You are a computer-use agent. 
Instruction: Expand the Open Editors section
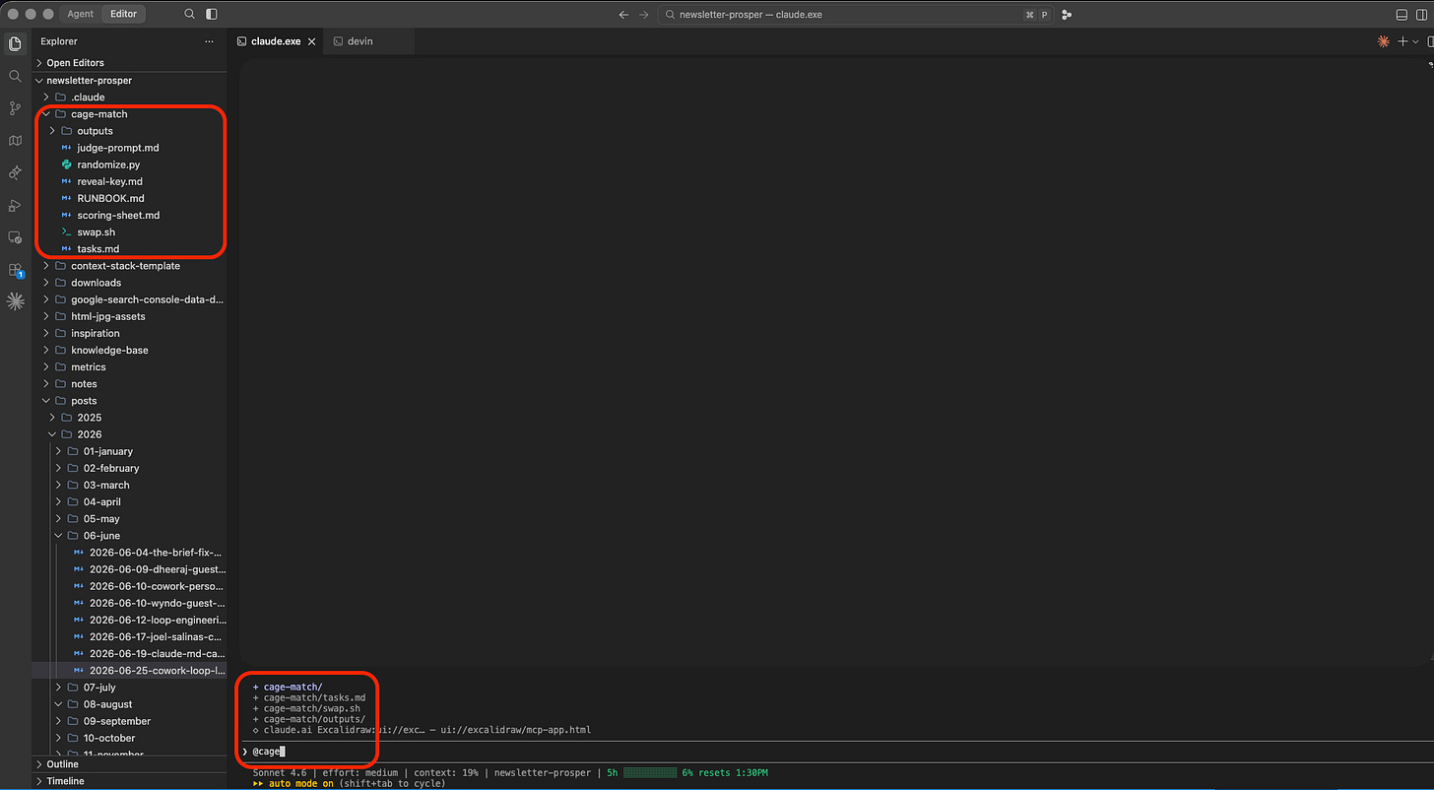point(129,63)
